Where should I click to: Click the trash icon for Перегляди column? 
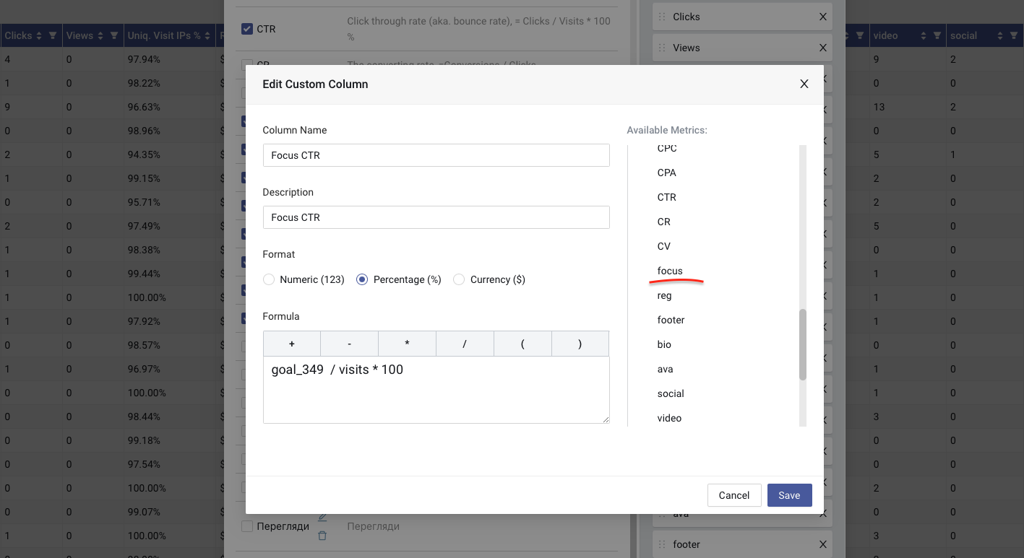[x=322, y=536]
